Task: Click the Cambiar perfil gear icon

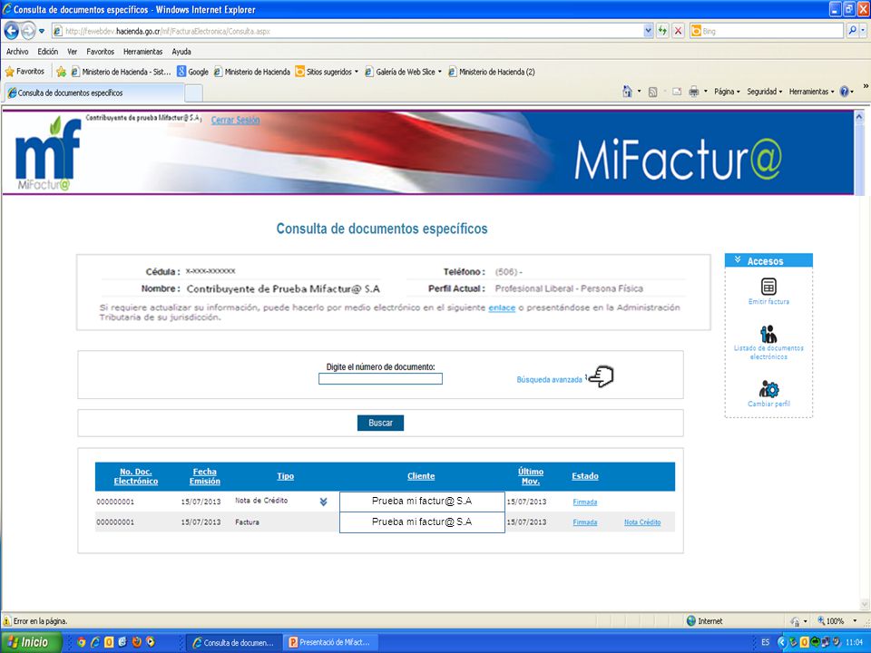Action: pos(768,389)
